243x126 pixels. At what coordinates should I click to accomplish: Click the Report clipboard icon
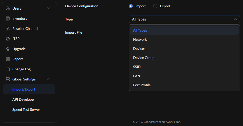click(x=8, y=59)
